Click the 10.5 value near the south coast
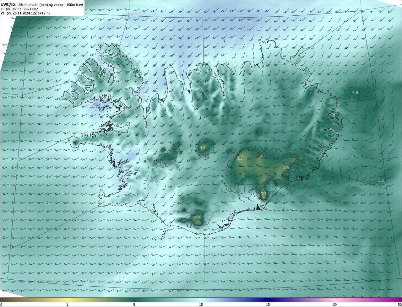Viewport: 402px width, 307px height. [167, 213]
